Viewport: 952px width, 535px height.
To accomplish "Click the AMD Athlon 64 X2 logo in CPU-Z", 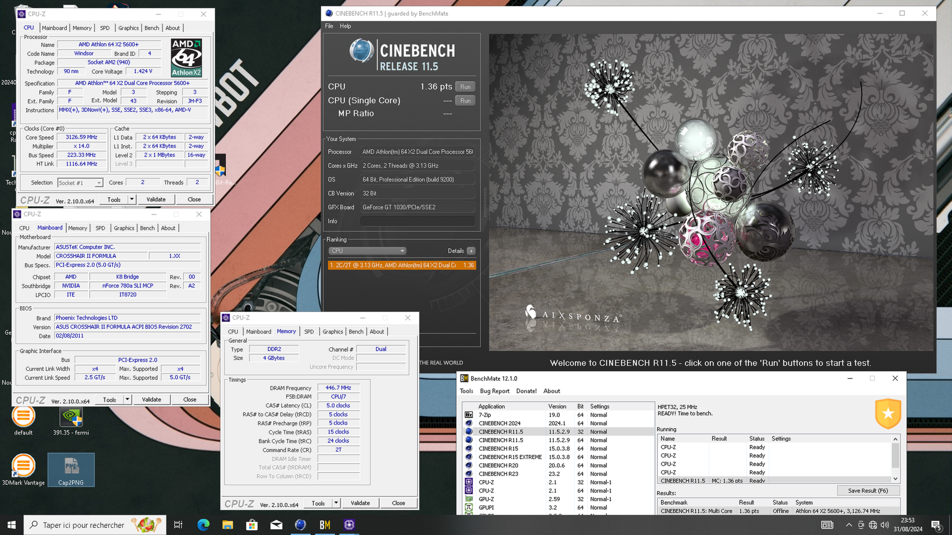I will (186, 58).
